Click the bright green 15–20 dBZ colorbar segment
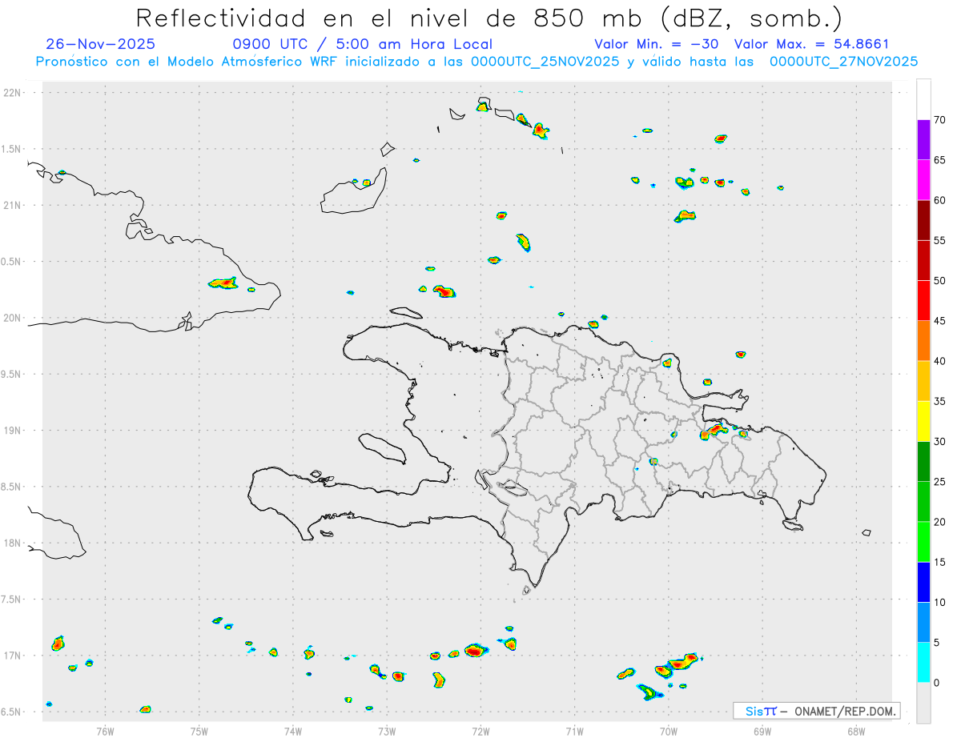The height and width of the screenshot is (742, 961). pos(923,542)
